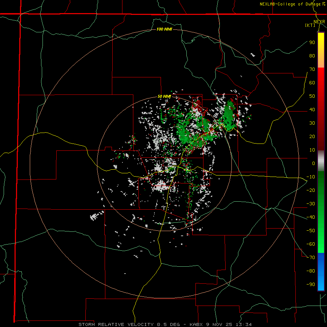Click the KABX radar station identifier
Image resolution: width=327 pixels, height=327 pixels.
click(x=197, y=324)
